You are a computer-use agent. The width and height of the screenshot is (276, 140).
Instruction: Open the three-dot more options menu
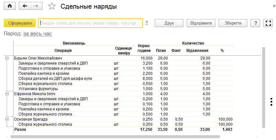[x=272, y=102]
